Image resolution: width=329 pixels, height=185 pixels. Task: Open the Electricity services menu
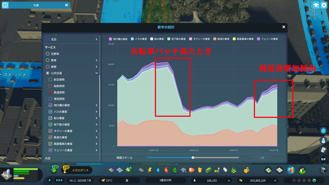[149, 170]
